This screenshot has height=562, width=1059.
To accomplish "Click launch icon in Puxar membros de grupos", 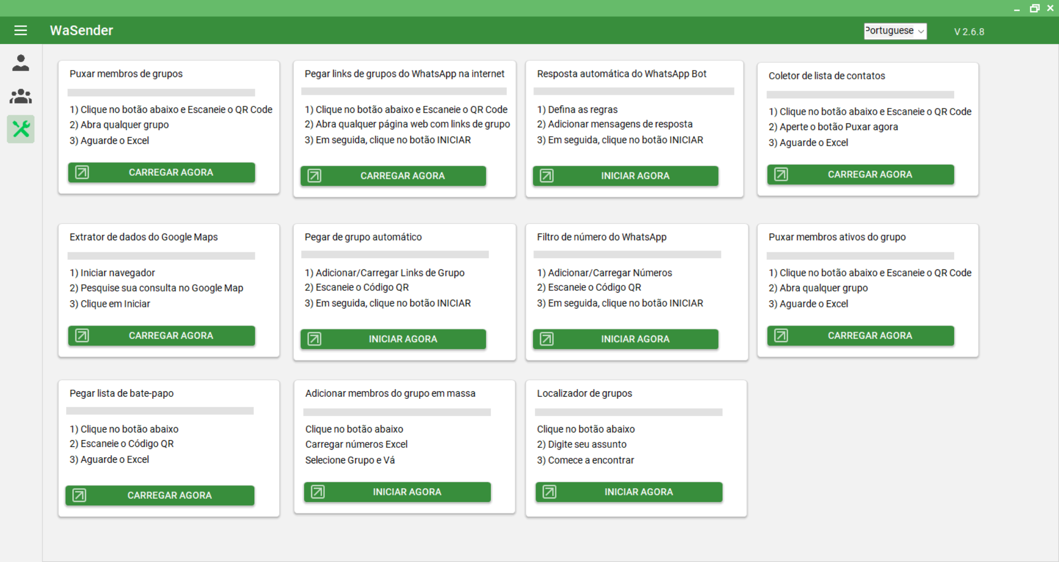I will coord(82,172).
